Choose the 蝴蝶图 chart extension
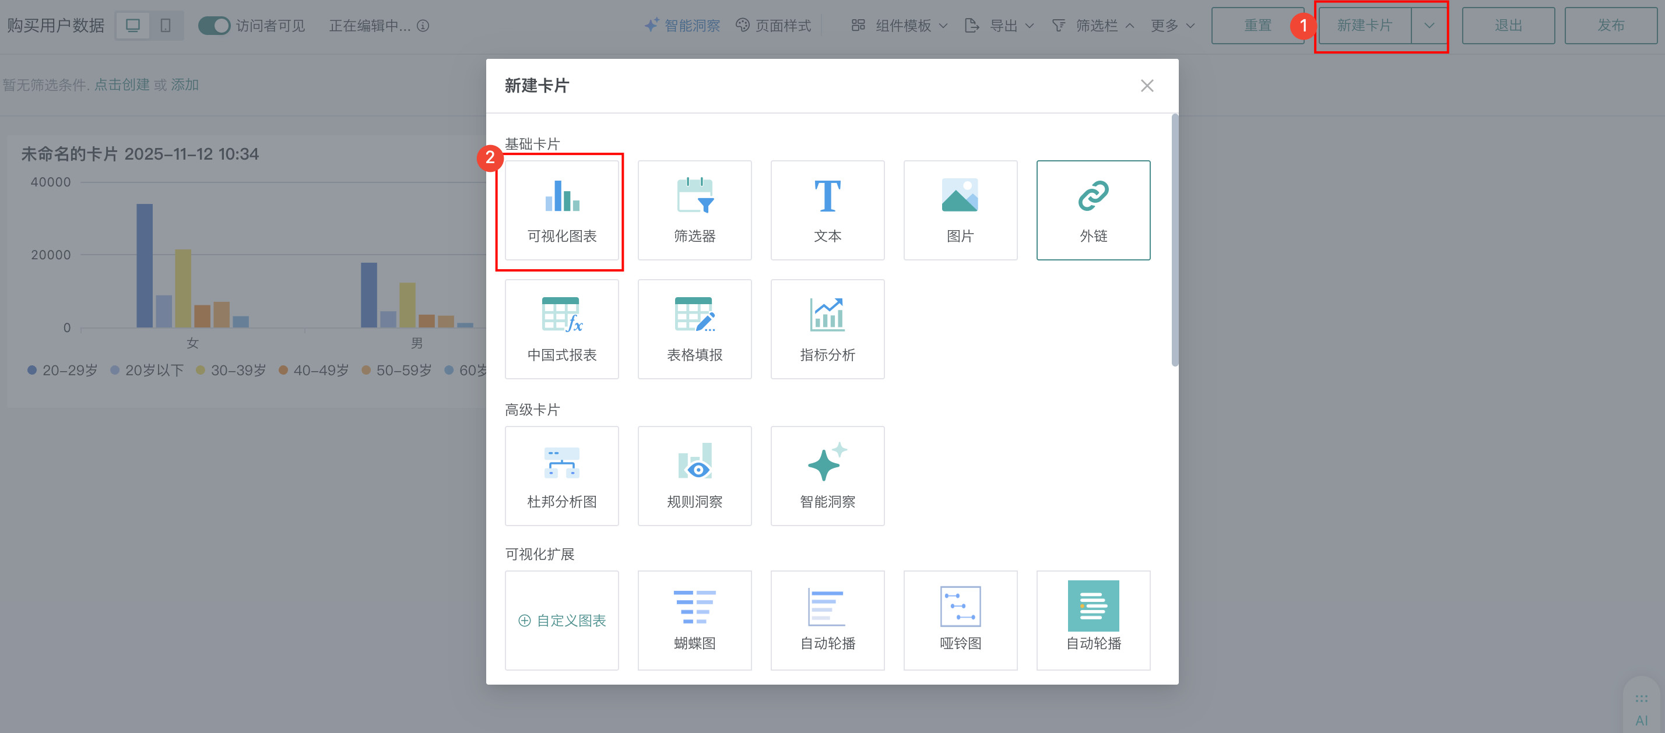The height and width of the screenshot is (733, 1665). [694, 619]
